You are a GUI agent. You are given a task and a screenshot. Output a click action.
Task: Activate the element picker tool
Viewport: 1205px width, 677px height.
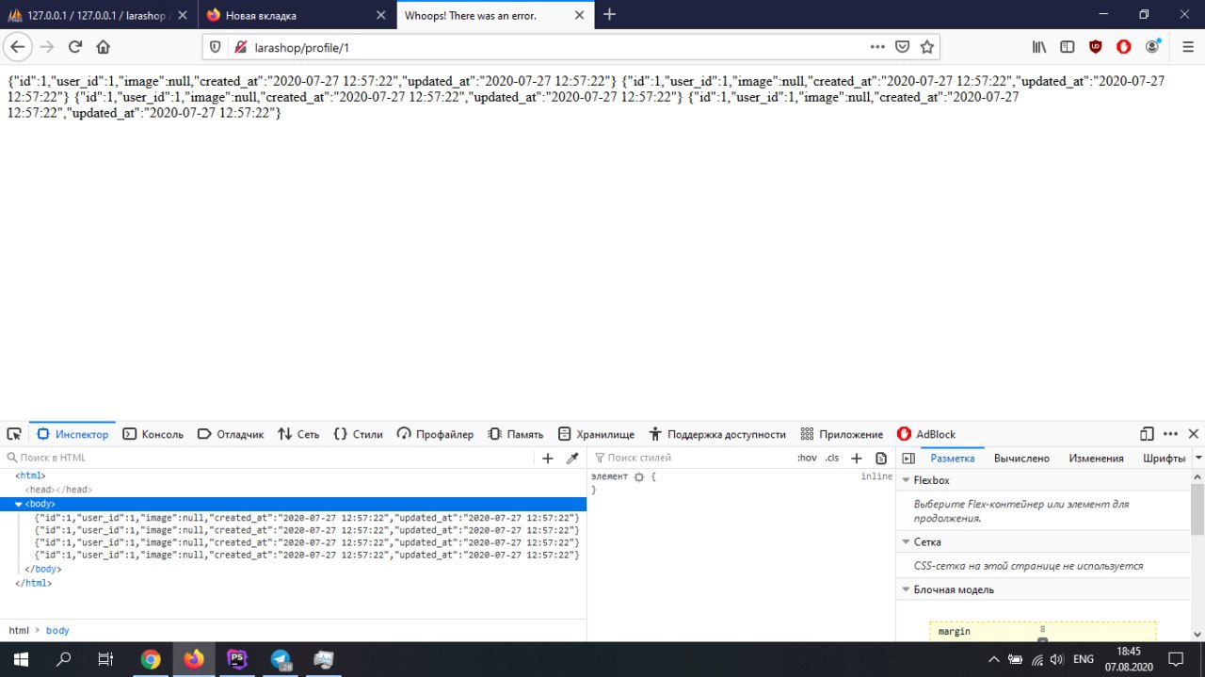click(x=14, y=434)
